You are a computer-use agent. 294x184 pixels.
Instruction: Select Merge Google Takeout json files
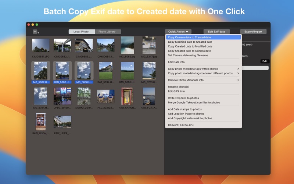point(203,103)
